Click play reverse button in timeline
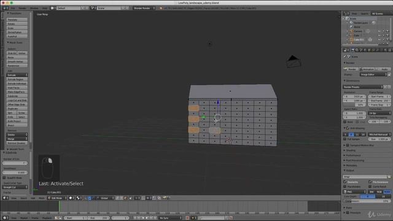393x221 pixels. (x=143, y=218)
